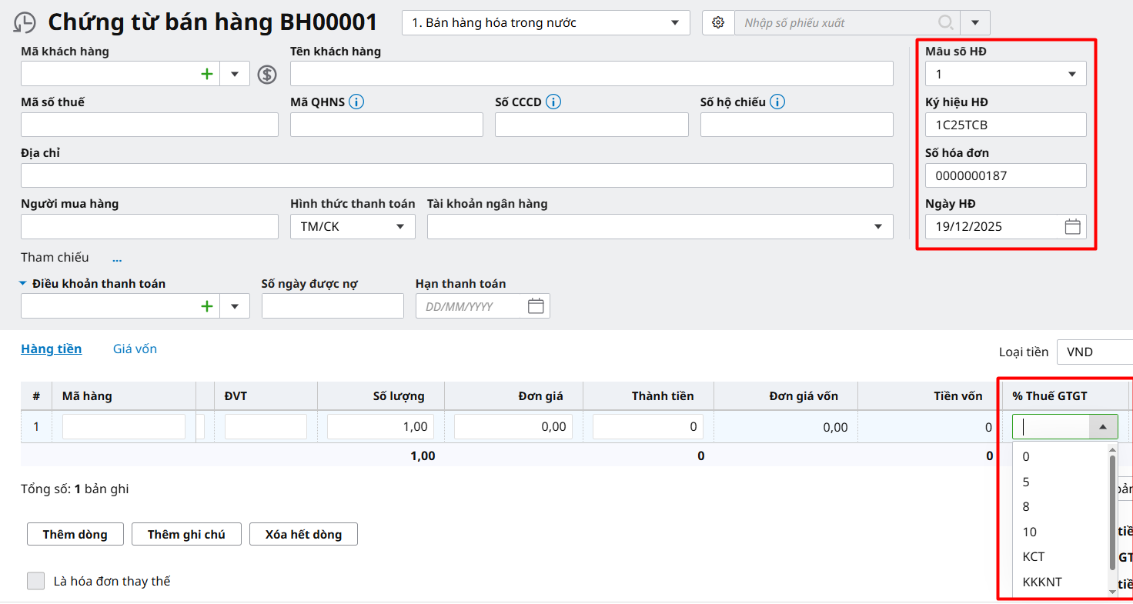Click the green plus in Mã khách hàng
Screen dimensions: 1133x604
206,74
